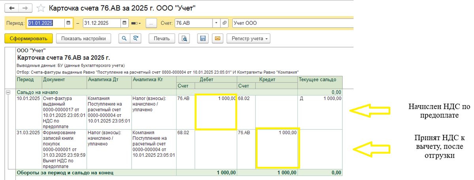Open the standard period selector dropdown
Viewport: 474px width, 180px height.
[x=136, y=23]
